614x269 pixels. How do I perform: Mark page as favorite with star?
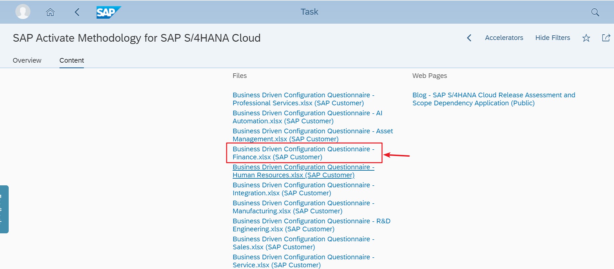(x=586, y=38)
